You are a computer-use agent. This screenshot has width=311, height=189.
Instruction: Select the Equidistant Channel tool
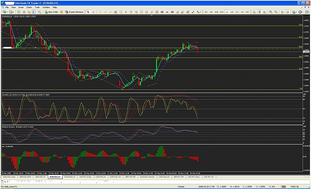tap(115, 12)
